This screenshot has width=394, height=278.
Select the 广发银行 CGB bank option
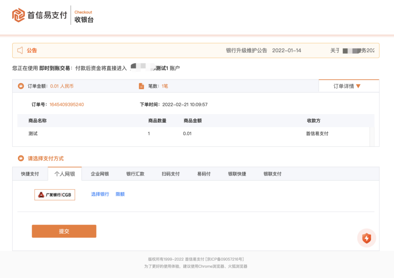click(55, 195)
